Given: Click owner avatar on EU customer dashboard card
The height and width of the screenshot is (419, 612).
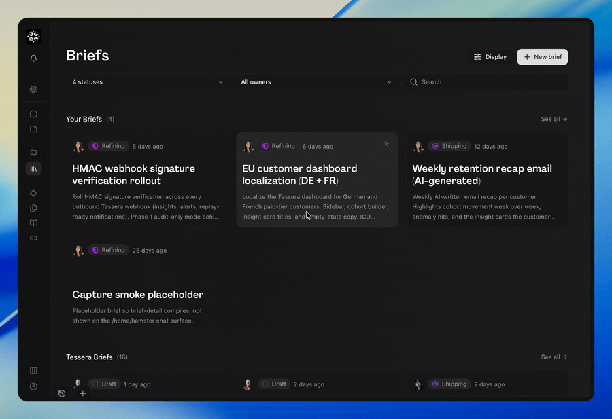Looking at the screenshot, I should click(248, 147).
